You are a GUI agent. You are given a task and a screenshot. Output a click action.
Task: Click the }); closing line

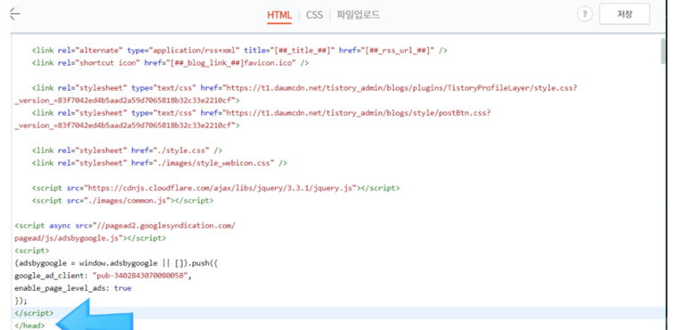point(20,301)
